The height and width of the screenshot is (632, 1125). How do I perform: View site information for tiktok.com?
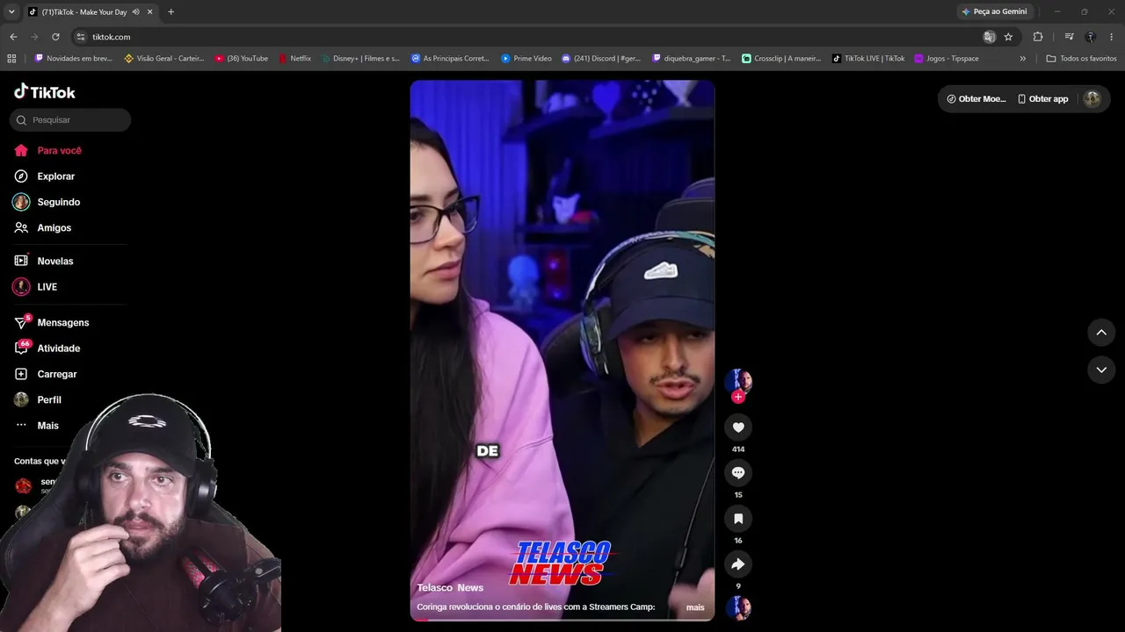pos(81,37)
